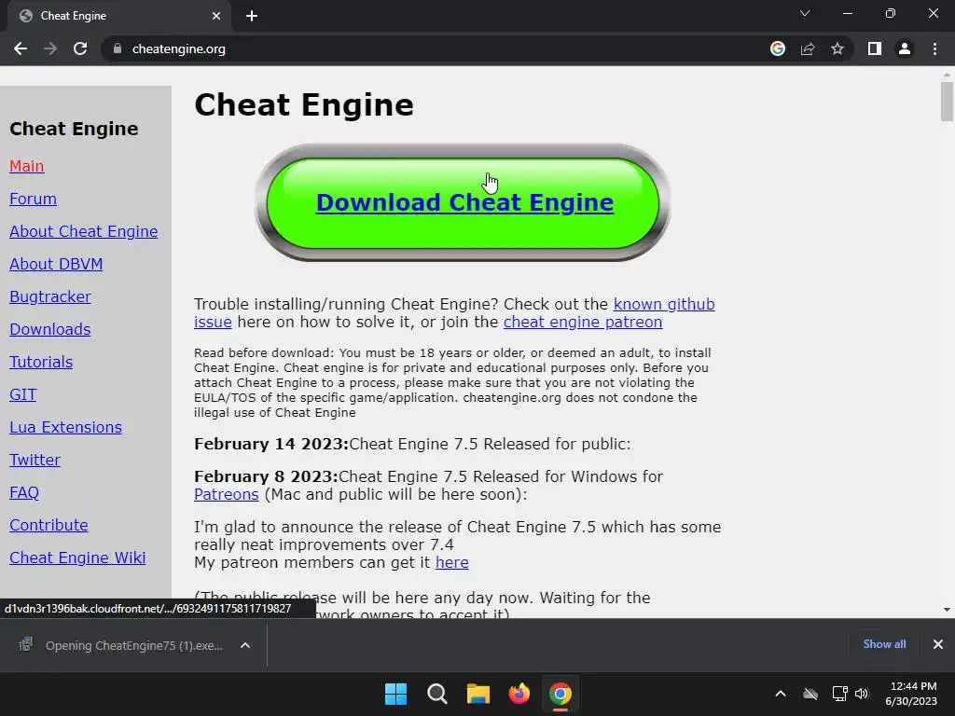Launch Firefox from the taskbar
Screen dimensions: 955x716
pos(519,694)
